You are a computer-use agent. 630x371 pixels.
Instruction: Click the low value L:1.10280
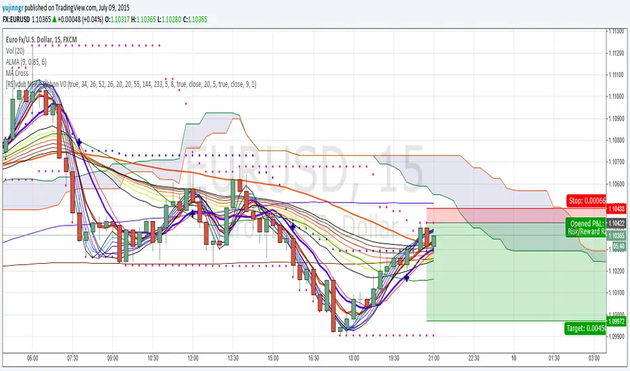click(169, 20)
